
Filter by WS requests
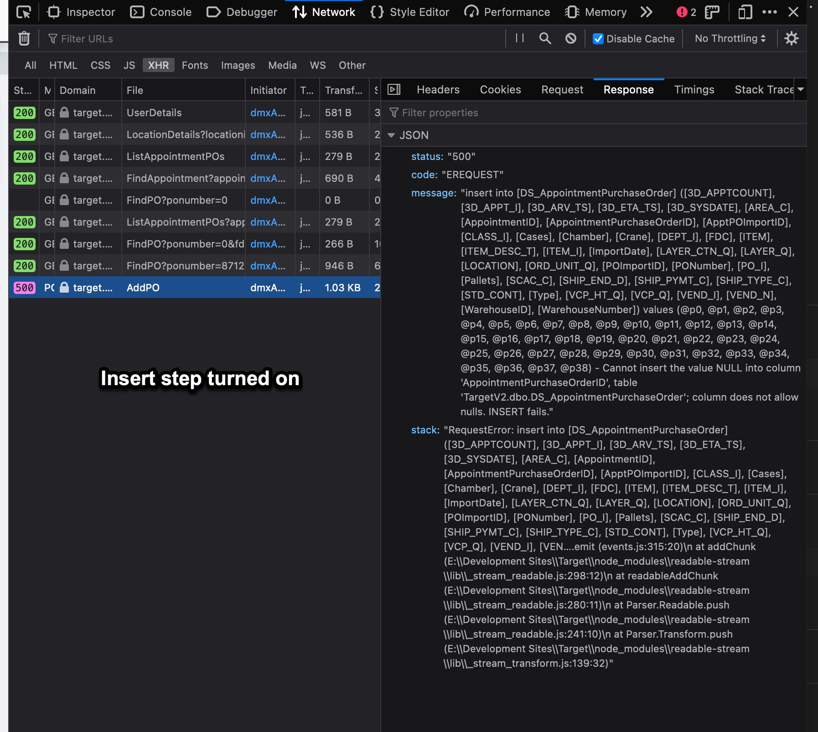pyautogui.click(x=318, y=65)
